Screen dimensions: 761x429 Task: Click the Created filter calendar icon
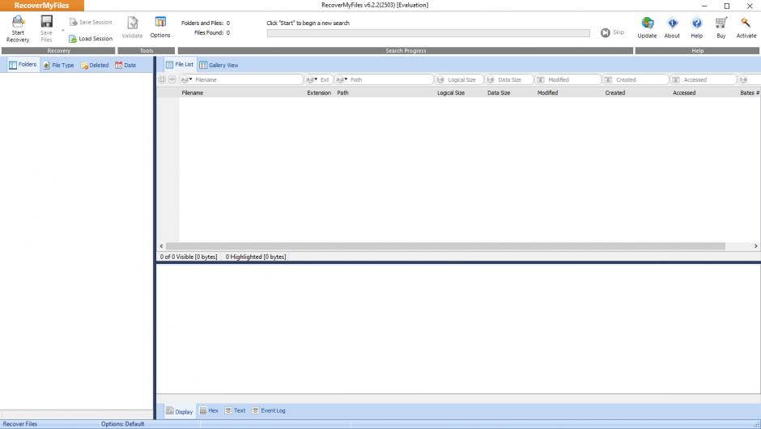[x=608, y=79]
